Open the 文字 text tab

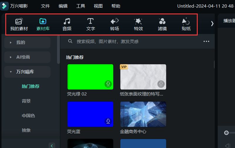tap(90, 25)
